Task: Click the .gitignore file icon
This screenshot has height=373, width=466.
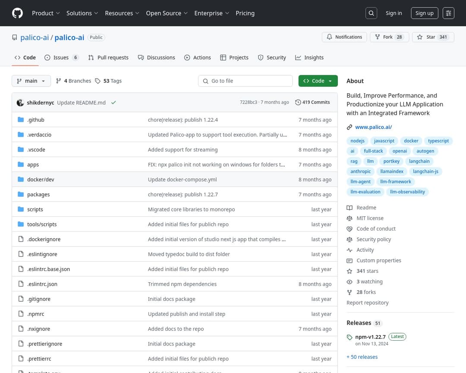Action: tap(21, 299)
